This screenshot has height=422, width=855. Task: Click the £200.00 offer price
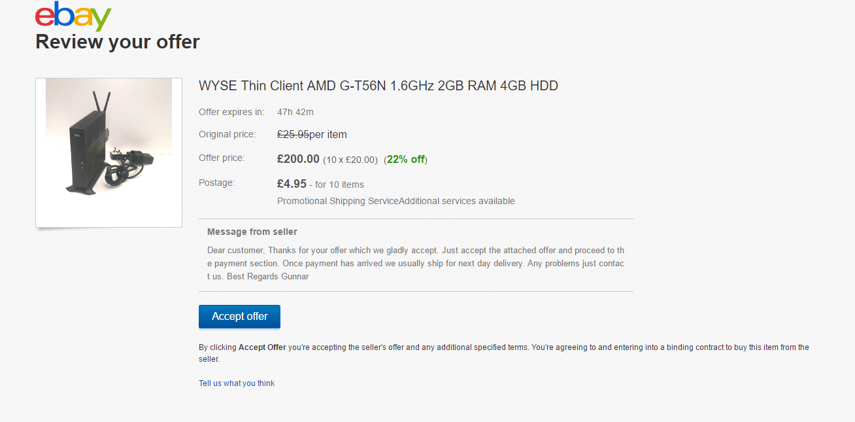pyautogui.click(x=298, y=159)
